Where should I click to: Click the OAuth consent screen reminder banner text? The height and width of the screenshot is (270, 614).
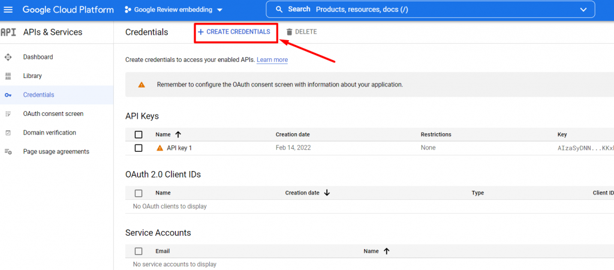(x=280, y=84)
